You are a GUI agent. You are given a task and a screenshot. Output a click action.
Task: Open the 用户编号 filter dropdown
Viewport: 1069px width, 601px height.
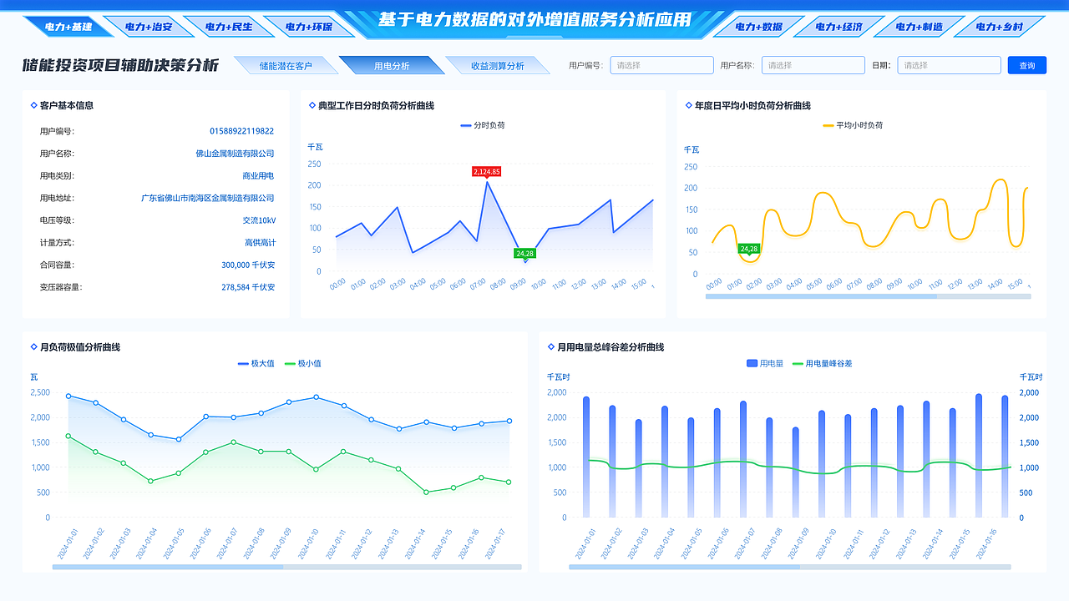click(662, 65)
